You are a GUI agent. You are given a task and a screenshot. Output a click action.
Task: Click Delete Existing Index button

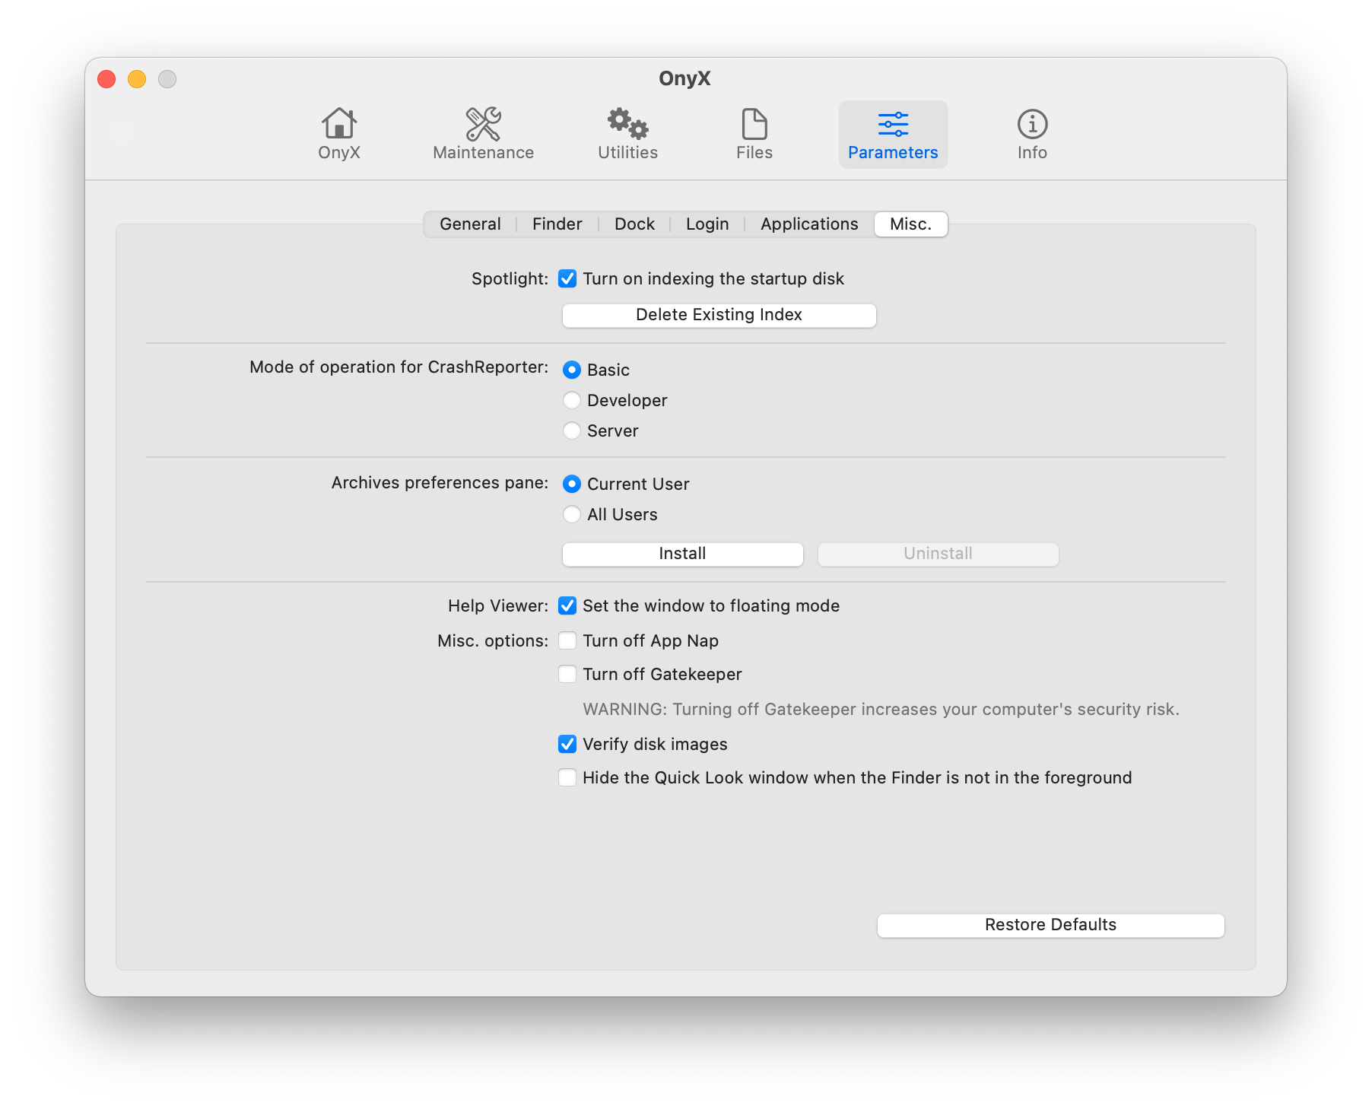pos(719,316)
